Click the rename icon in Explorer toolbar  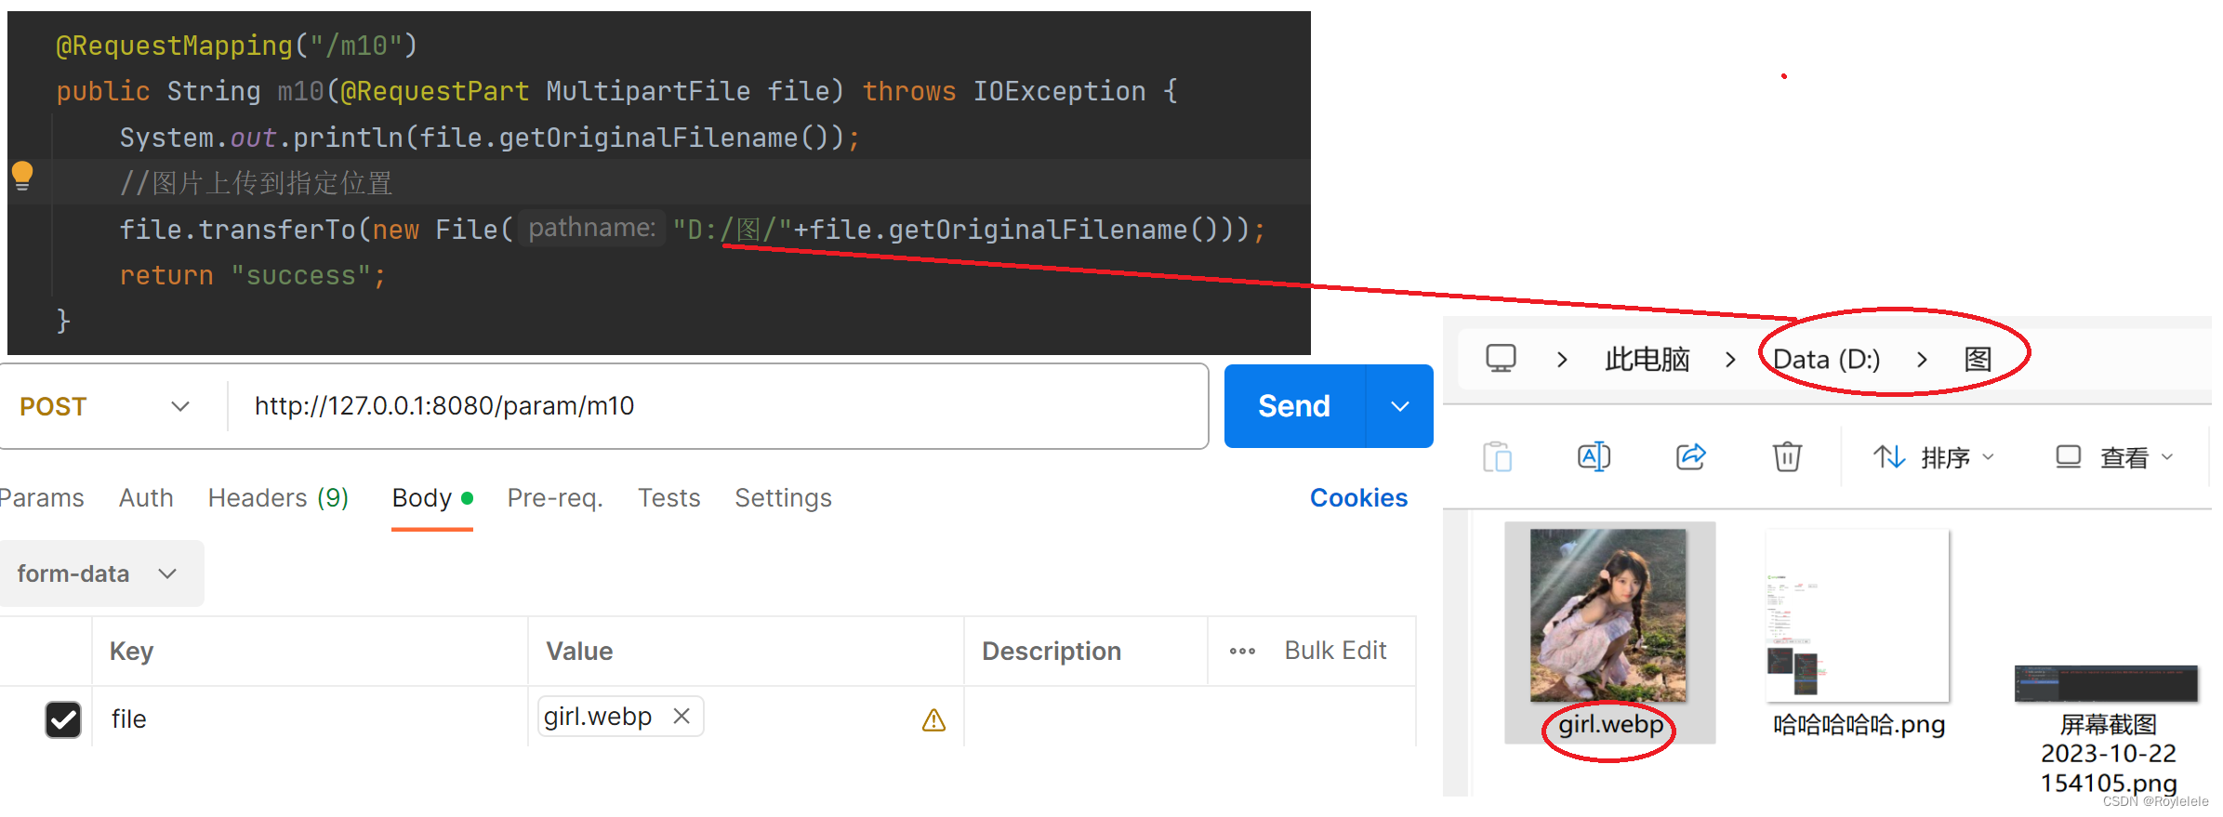[1594, 456]
